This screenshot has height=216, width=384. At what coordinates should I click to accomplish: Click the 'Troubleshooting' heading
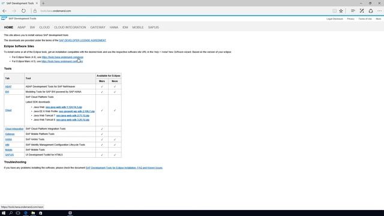[x=15, y=162]
